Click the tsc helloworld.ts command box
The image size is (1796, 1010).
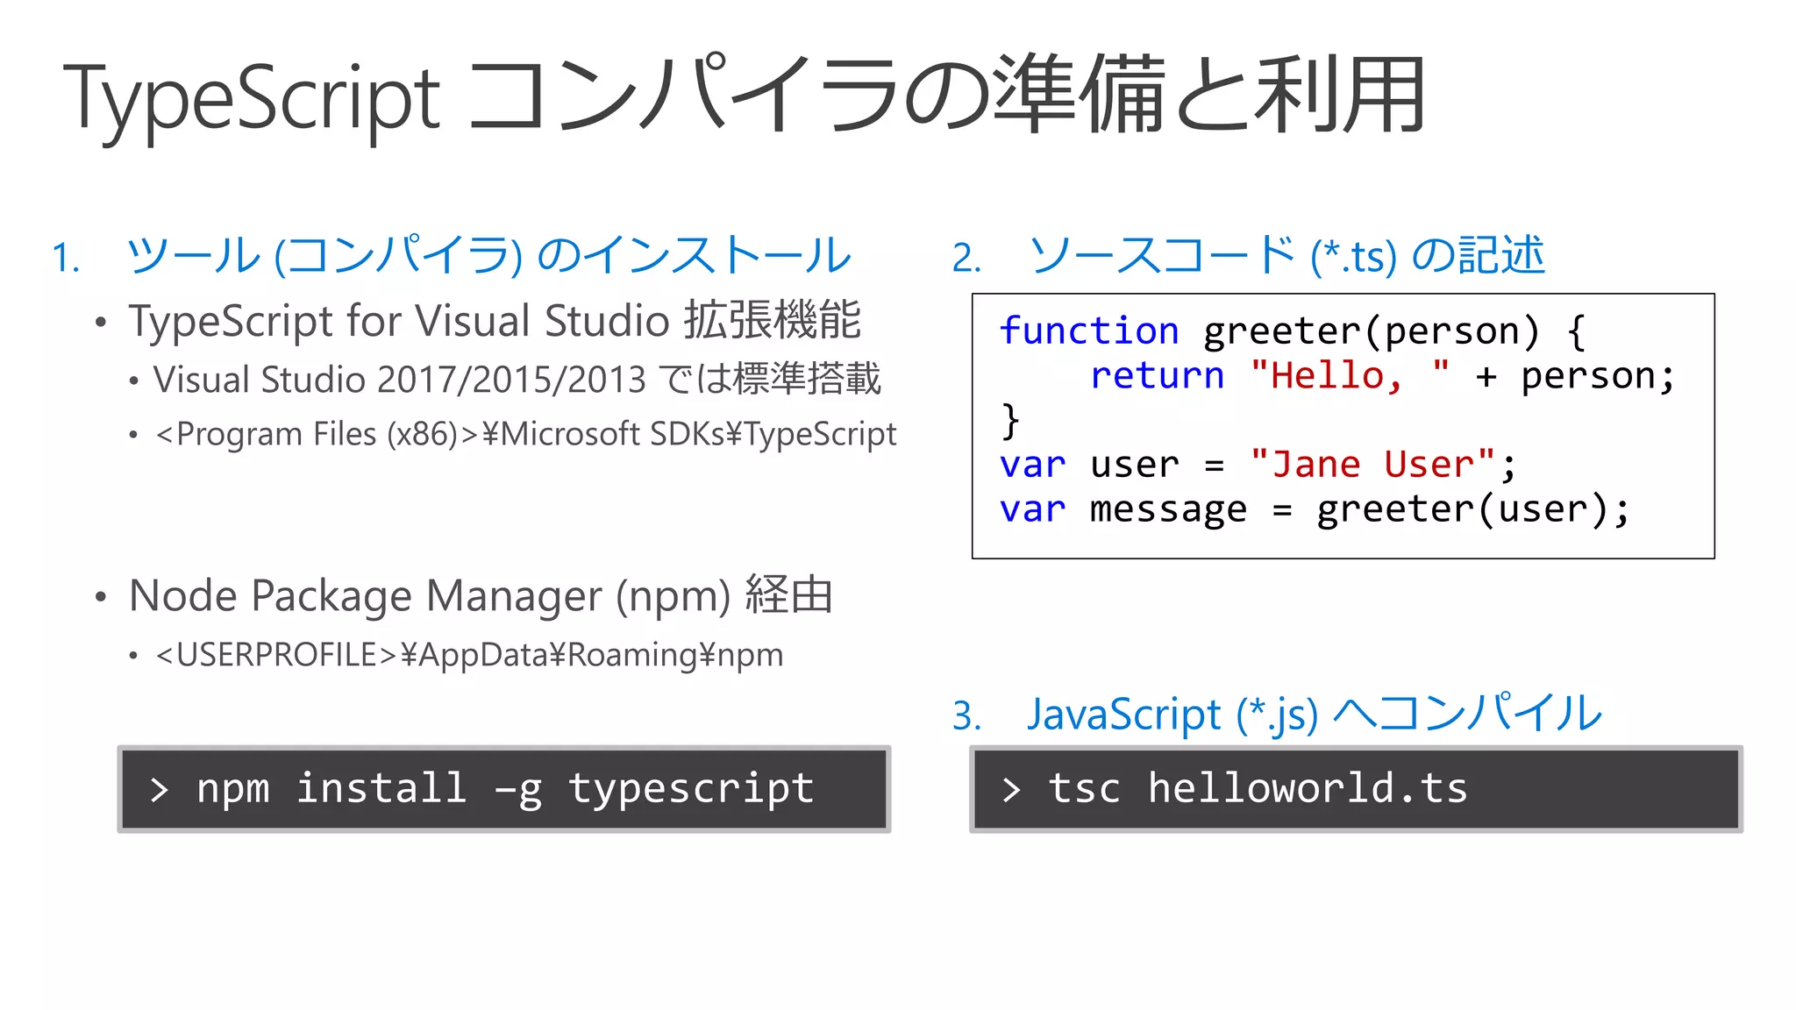(1356, 789)
